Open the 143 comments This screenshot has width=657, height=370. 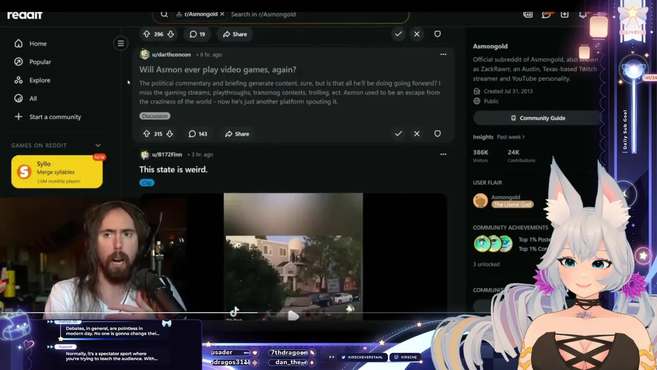coord(198,134)
